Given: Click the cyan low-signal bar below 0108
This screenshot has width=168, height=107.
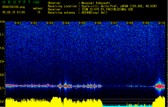Looking at the screenshot, I should point(127,106).
